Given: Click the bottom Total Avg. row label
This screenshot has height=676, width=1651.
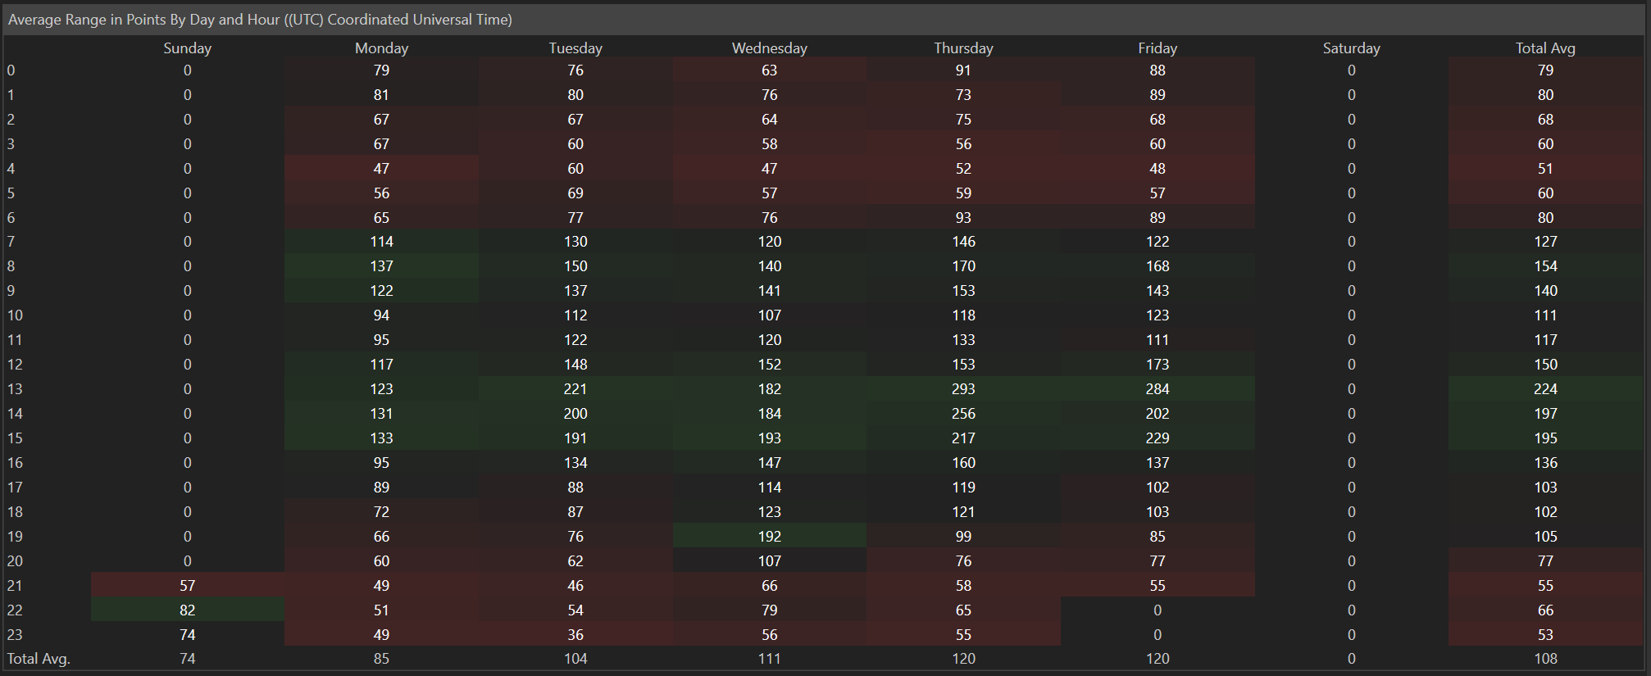Looking at the screenshot, I should point(39,659).
